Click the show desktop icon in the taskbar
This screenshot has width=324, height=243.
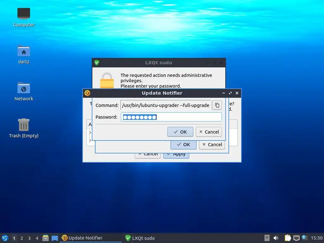[x=54, y=238]
